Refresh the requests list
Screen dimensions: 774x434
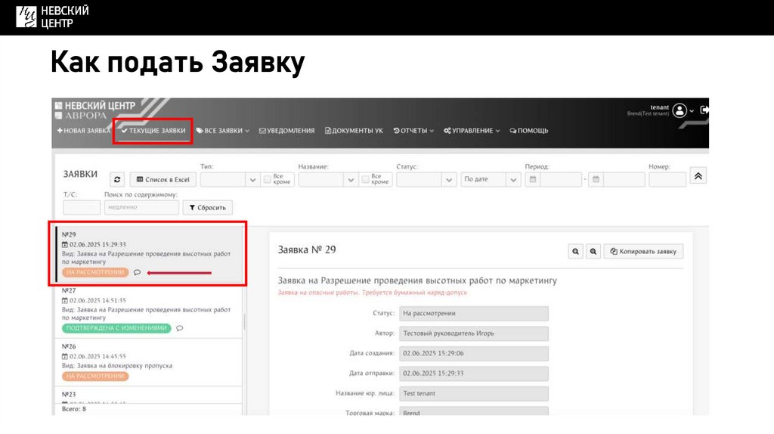(117, 180)
